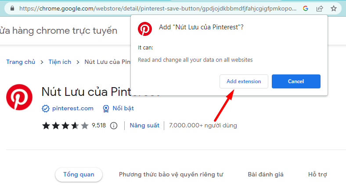The width and height of the screenshot is (346, 190).
Task: Click the Chrome web store header title
Action: pyautogui.click(x=58, y=31)
